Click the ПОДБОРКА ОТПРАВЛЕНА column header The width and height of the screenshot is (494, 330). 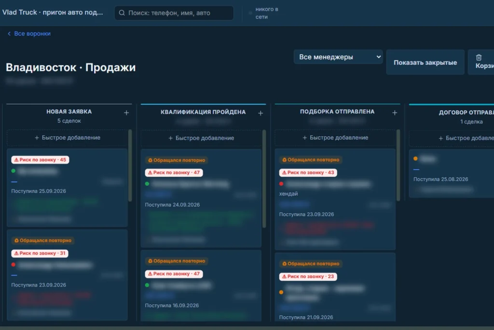(x=337, y=111)
